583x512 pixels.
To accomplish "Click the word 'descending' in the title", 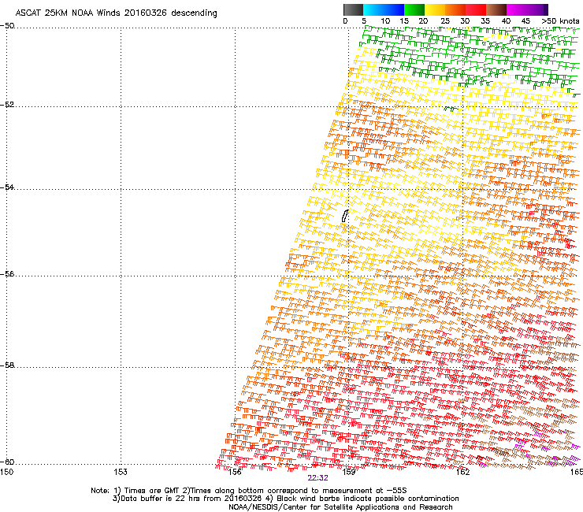I will tap(194, 13).
